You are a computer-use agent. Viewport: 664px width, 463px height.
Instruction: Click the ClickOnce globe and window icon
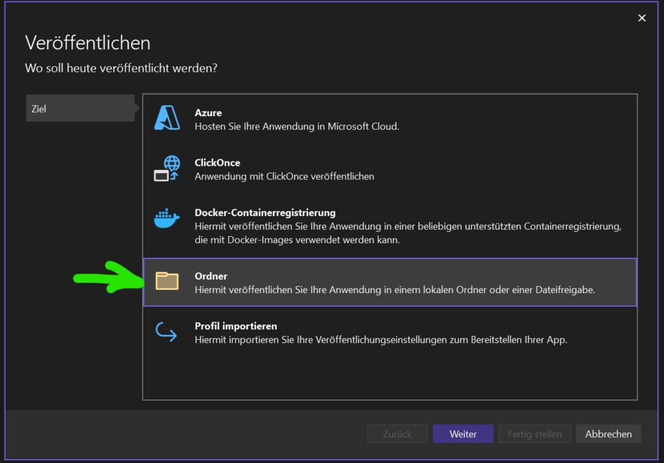tap(167, 168)
